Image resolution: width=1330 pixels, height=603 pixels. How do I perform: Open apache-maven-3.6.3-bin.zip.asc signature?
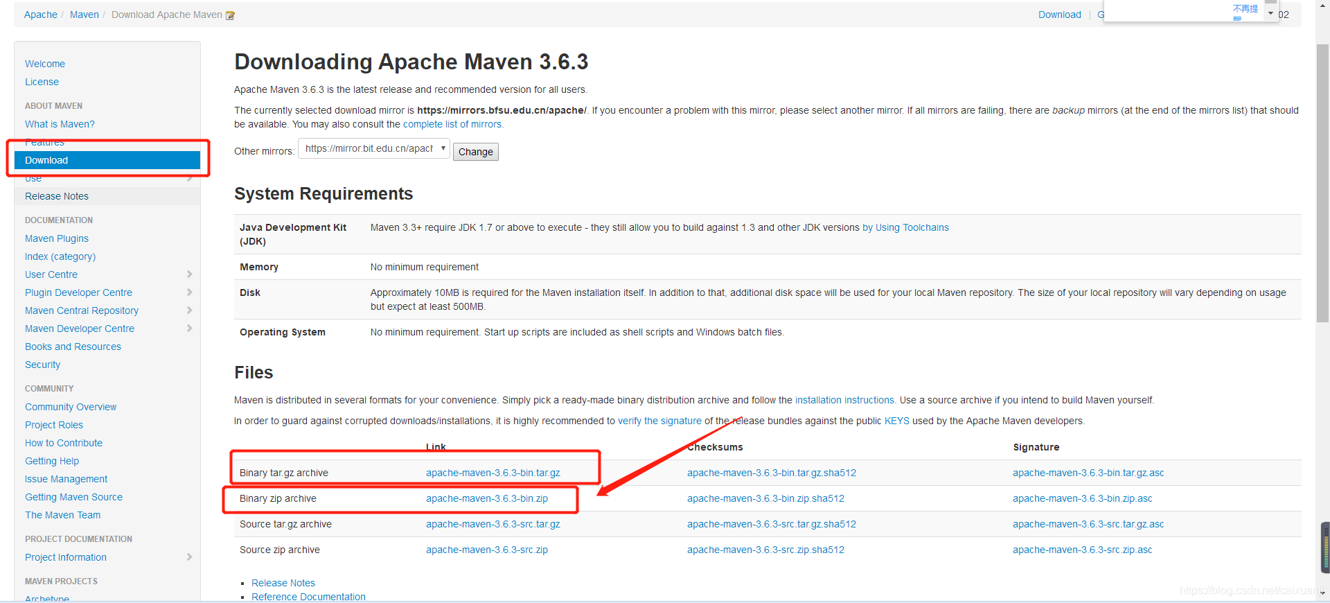click(x=1083, y=498)
